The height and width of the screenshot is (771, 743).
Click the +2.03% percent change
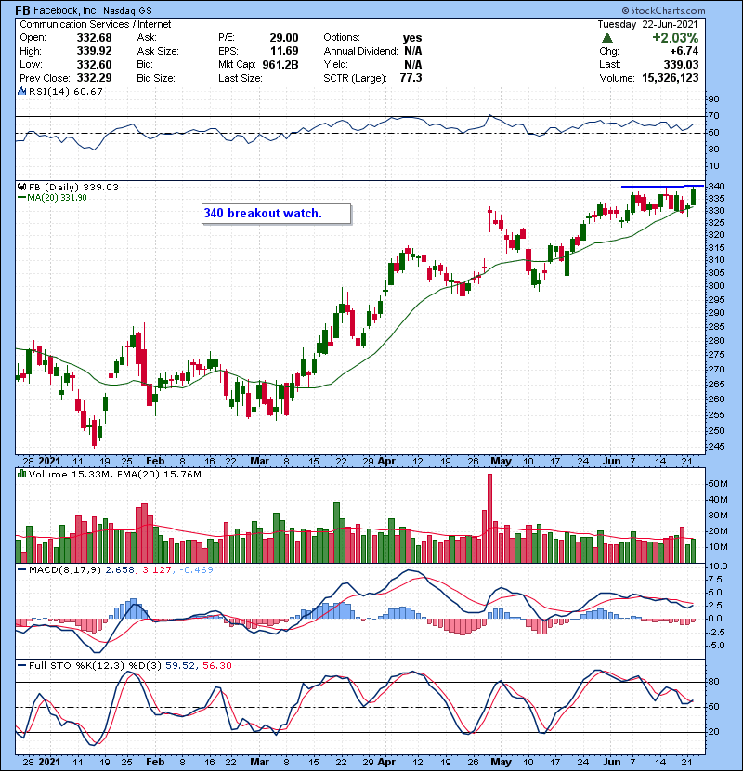point(675,38)
